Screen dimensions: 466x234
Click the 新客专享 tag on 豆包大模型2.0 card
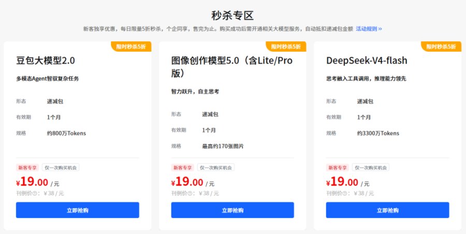coord(27,167)
